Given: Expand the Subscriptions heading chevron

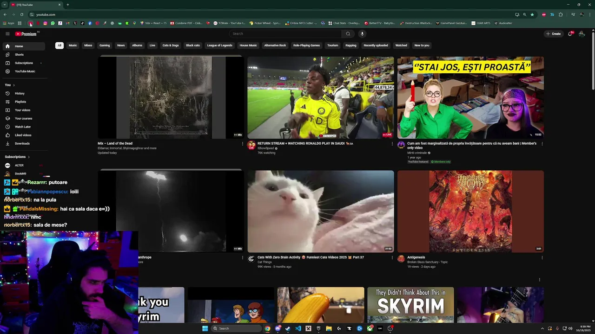Looking at the screenshot, I should coord(28,157).
